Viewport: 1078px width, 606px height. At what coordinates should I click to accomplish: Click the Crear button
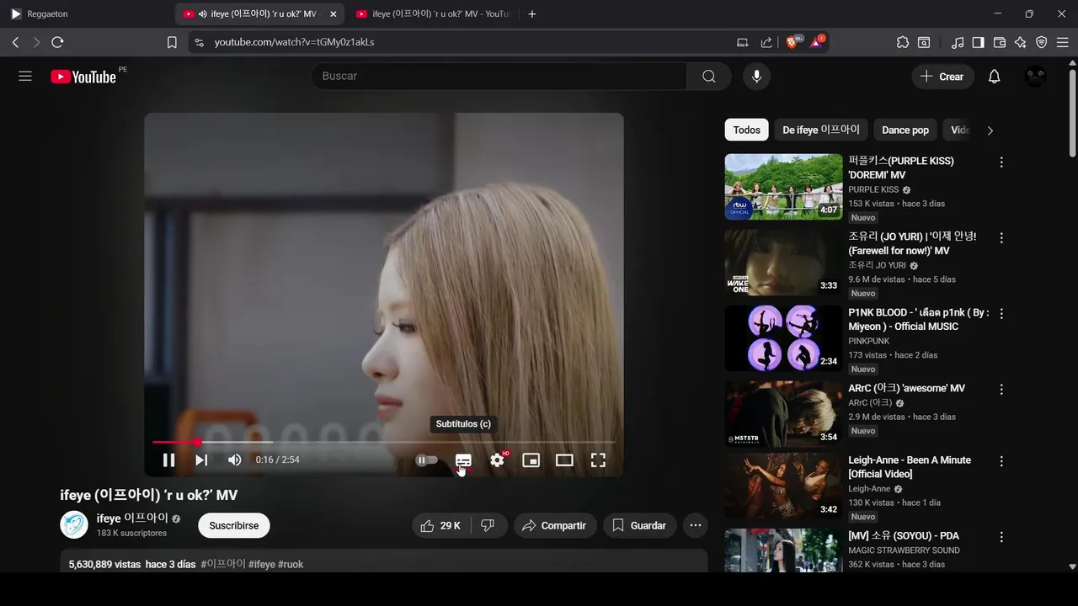[942, 77]
